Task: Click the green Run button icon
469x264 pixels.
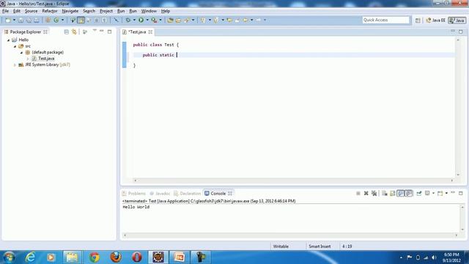Action: point(141,20)
